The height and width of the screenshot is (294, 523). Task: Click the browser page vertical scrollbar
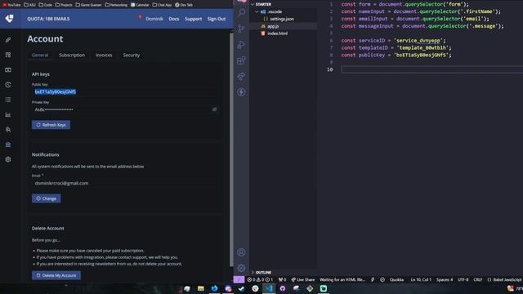[x=231, y=149]
